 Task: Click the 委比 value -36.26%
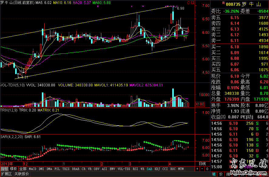pyautogui.click(x=231, y=11)
